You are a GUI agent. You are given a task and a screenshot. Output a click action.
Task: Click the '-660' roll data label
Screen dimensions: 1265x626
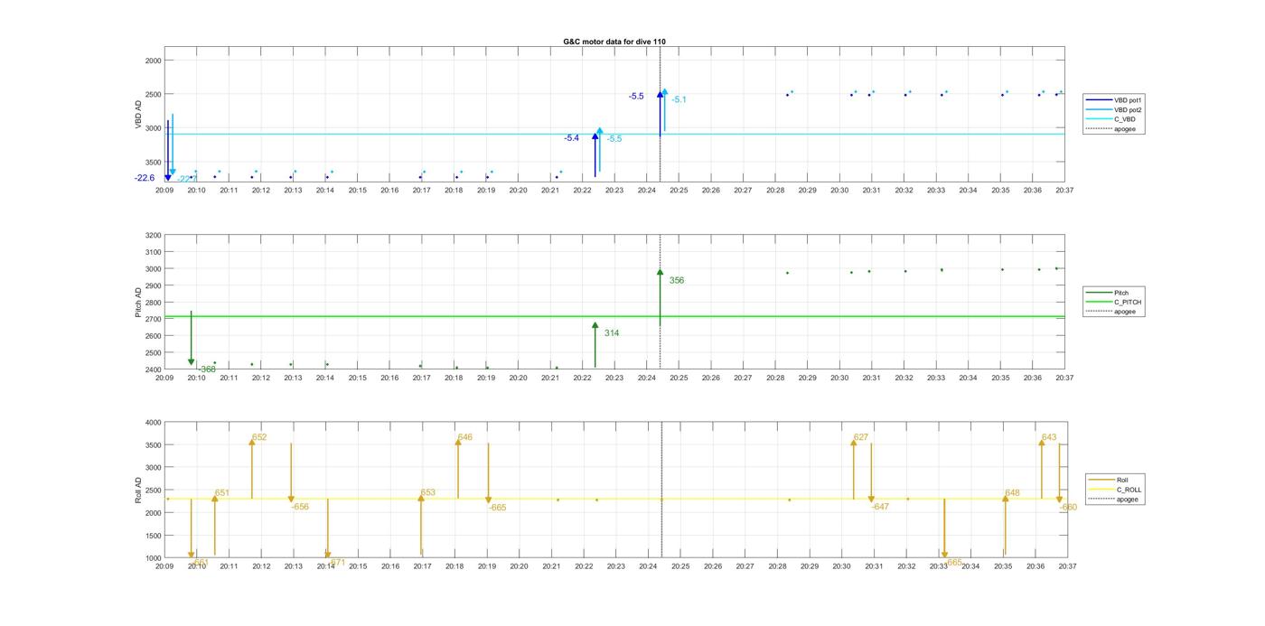click(1068, 508)
